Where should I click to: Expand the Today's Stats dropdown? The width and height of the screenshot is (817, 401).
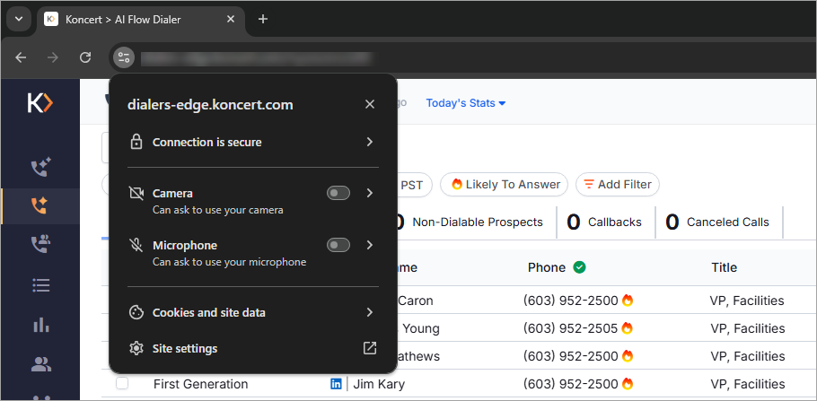(466, 103)
